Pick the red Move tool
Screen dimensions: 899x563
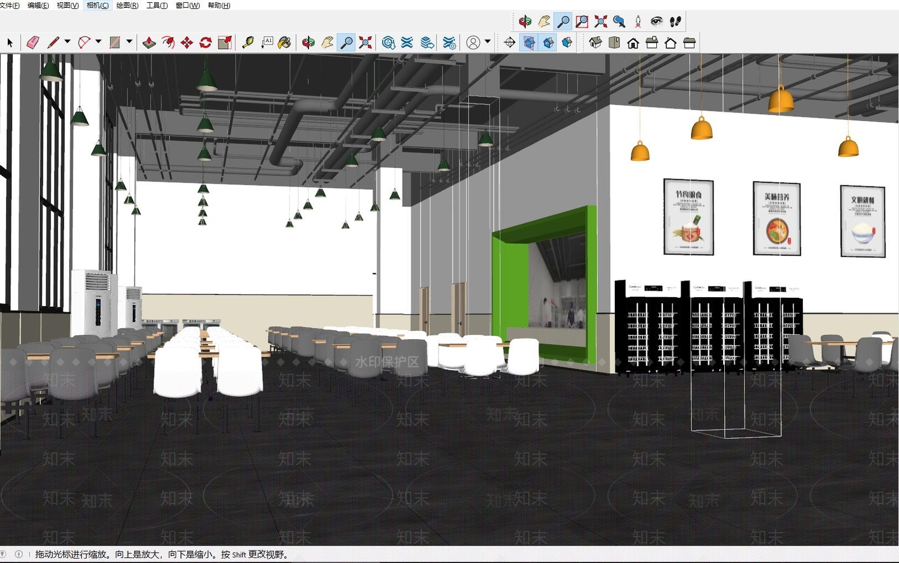click(x=187, y=43)
